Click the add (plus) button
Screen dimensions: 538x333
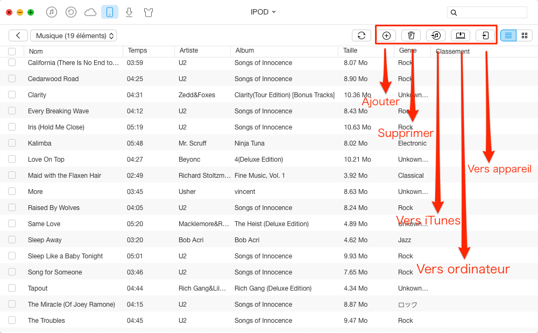(386, 35)
